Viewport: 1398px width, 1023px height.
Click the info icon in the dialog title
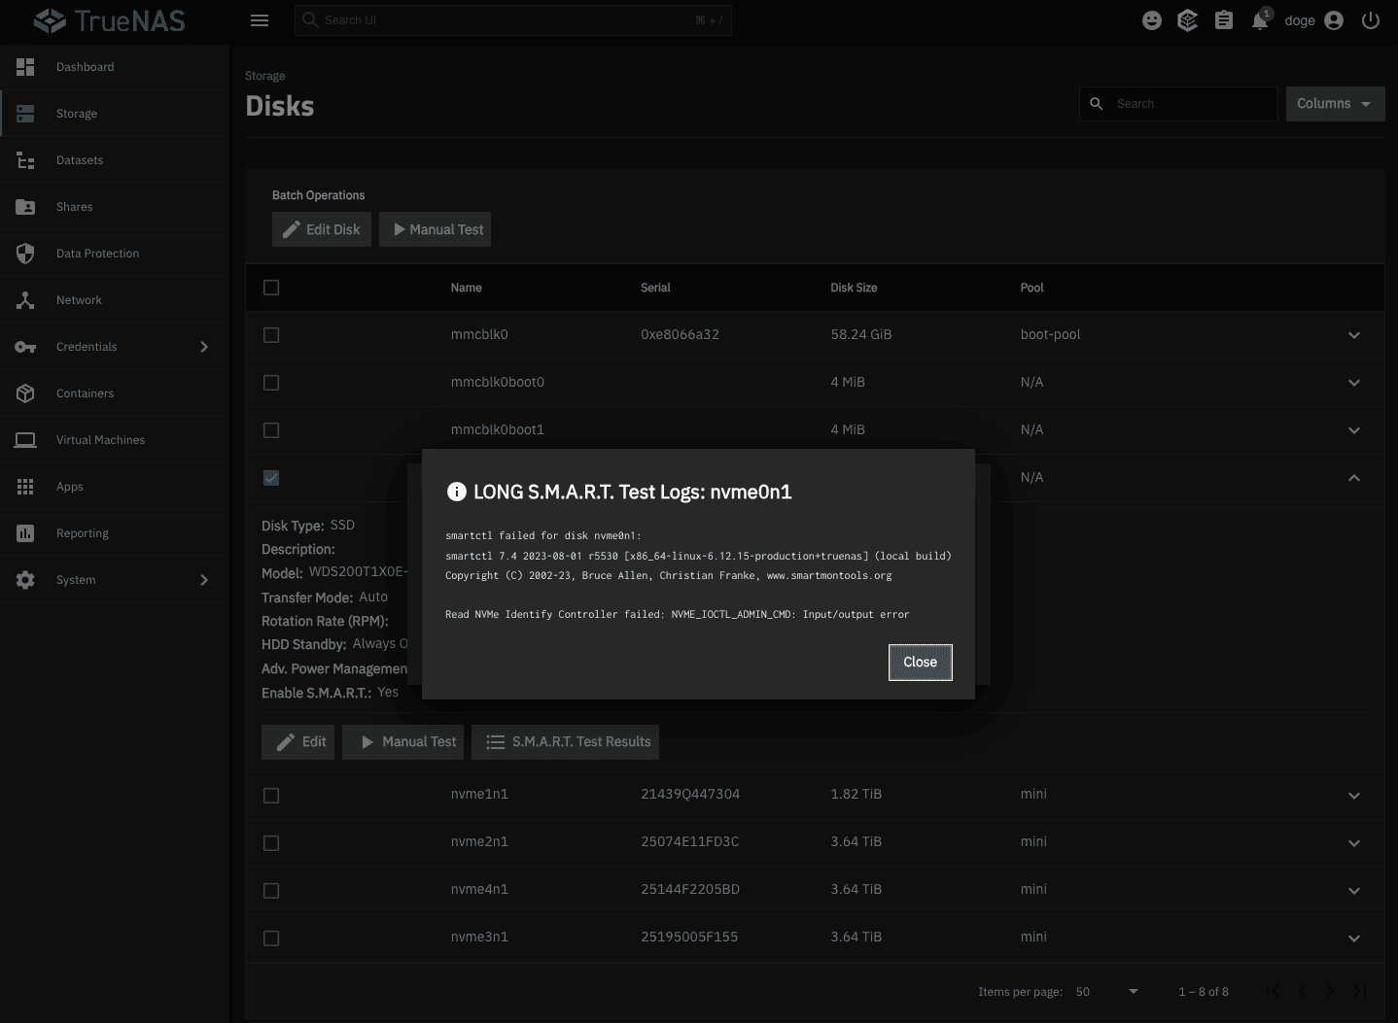tap(456, 492)
